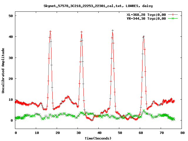This screenshot has height=141, width=188.
Task: Click the y-axis tick label 40
Action: pos(11,37)
